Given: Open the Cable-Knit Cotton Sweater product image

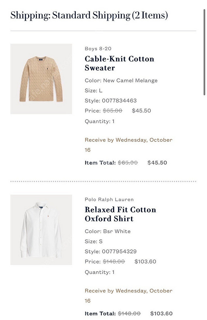Looking at the screenshot, I should coord(41,79).
